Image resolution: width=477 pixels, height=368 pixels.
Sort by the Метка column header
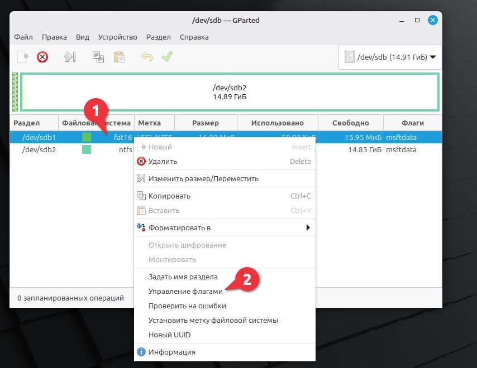155,123
